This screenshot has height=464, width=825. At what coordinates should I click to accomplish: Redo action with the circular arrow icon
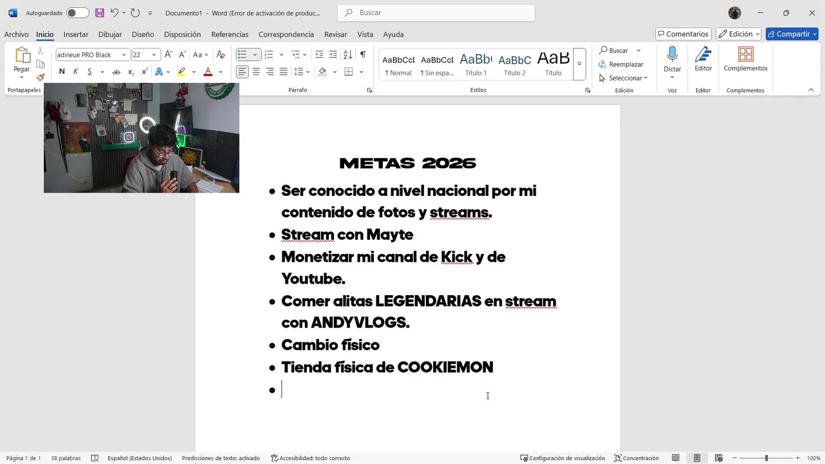pyautogui.click(x=135, y=13)
